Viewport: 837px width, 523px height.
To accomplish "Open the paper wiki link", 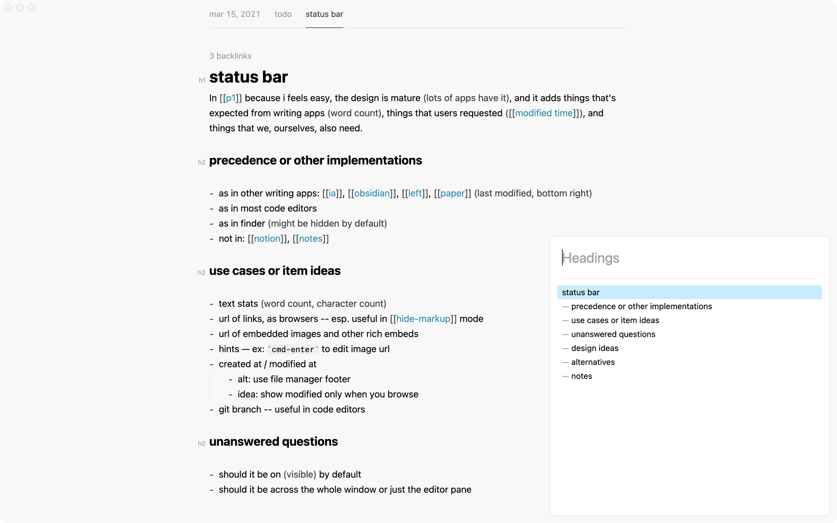I will [452, 193].
